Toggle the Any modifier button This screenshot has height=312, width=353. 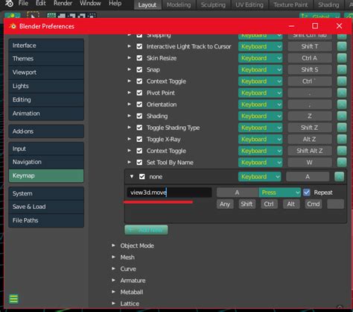coord(225,204)
